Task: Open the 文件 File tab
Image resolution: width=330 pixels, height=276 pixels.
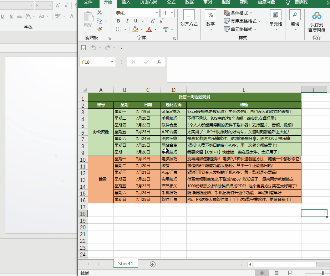Action: point(88,2)
